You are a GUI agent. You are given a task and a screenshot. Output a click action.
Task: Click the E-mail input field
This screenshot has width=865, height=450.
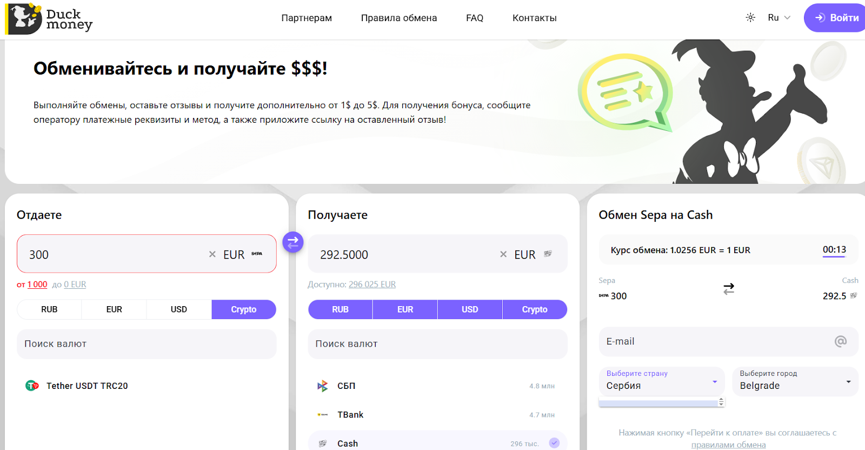pos(719,341)
